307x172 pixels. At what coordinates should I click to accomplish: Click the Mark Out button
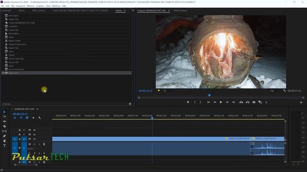(201, 102)
